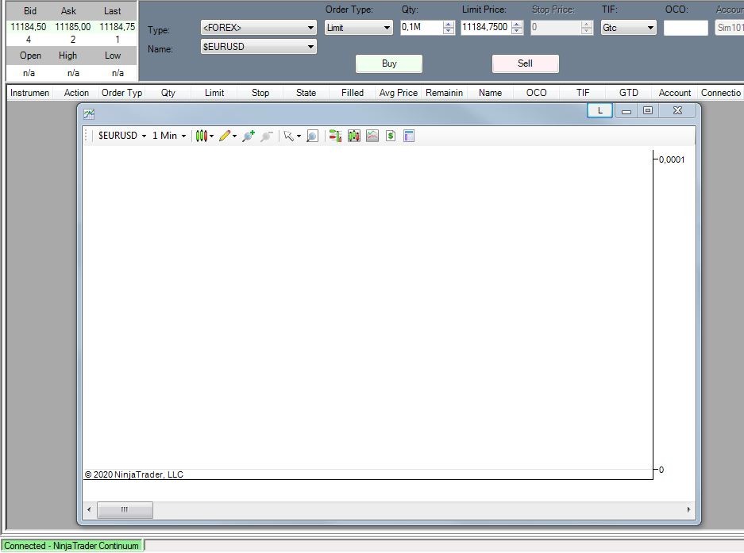
Task: Click the TIF column header in orders grid
Action: pos(583,93)
